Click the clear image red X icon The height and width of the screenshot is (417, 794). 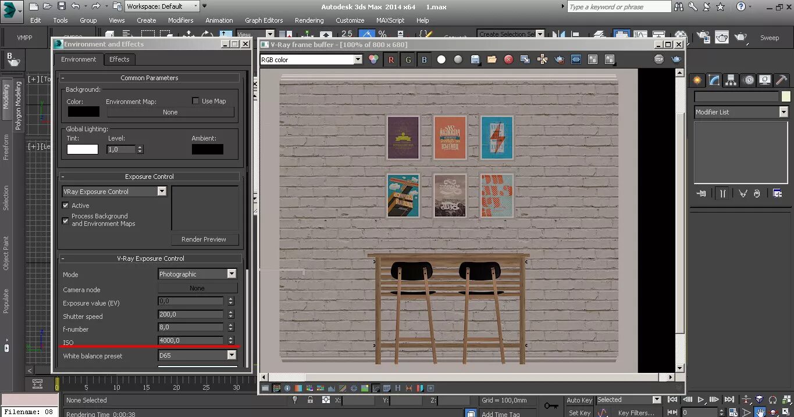(508, 59)
